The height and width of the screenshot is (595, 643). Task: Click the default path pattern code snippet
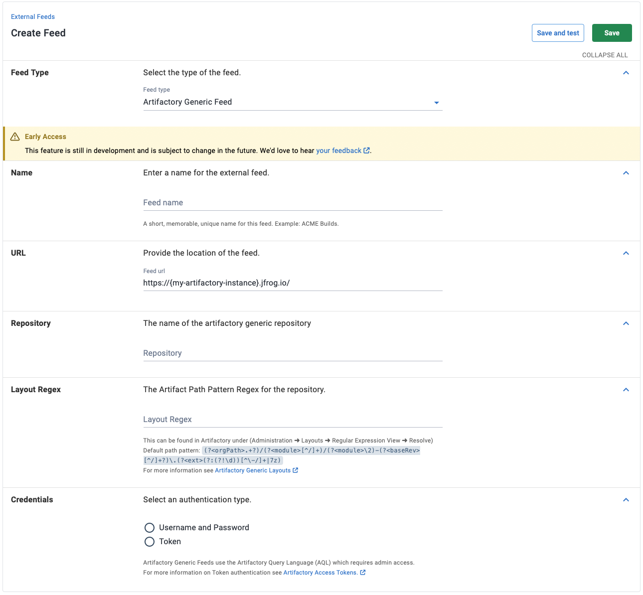[282, 455]
